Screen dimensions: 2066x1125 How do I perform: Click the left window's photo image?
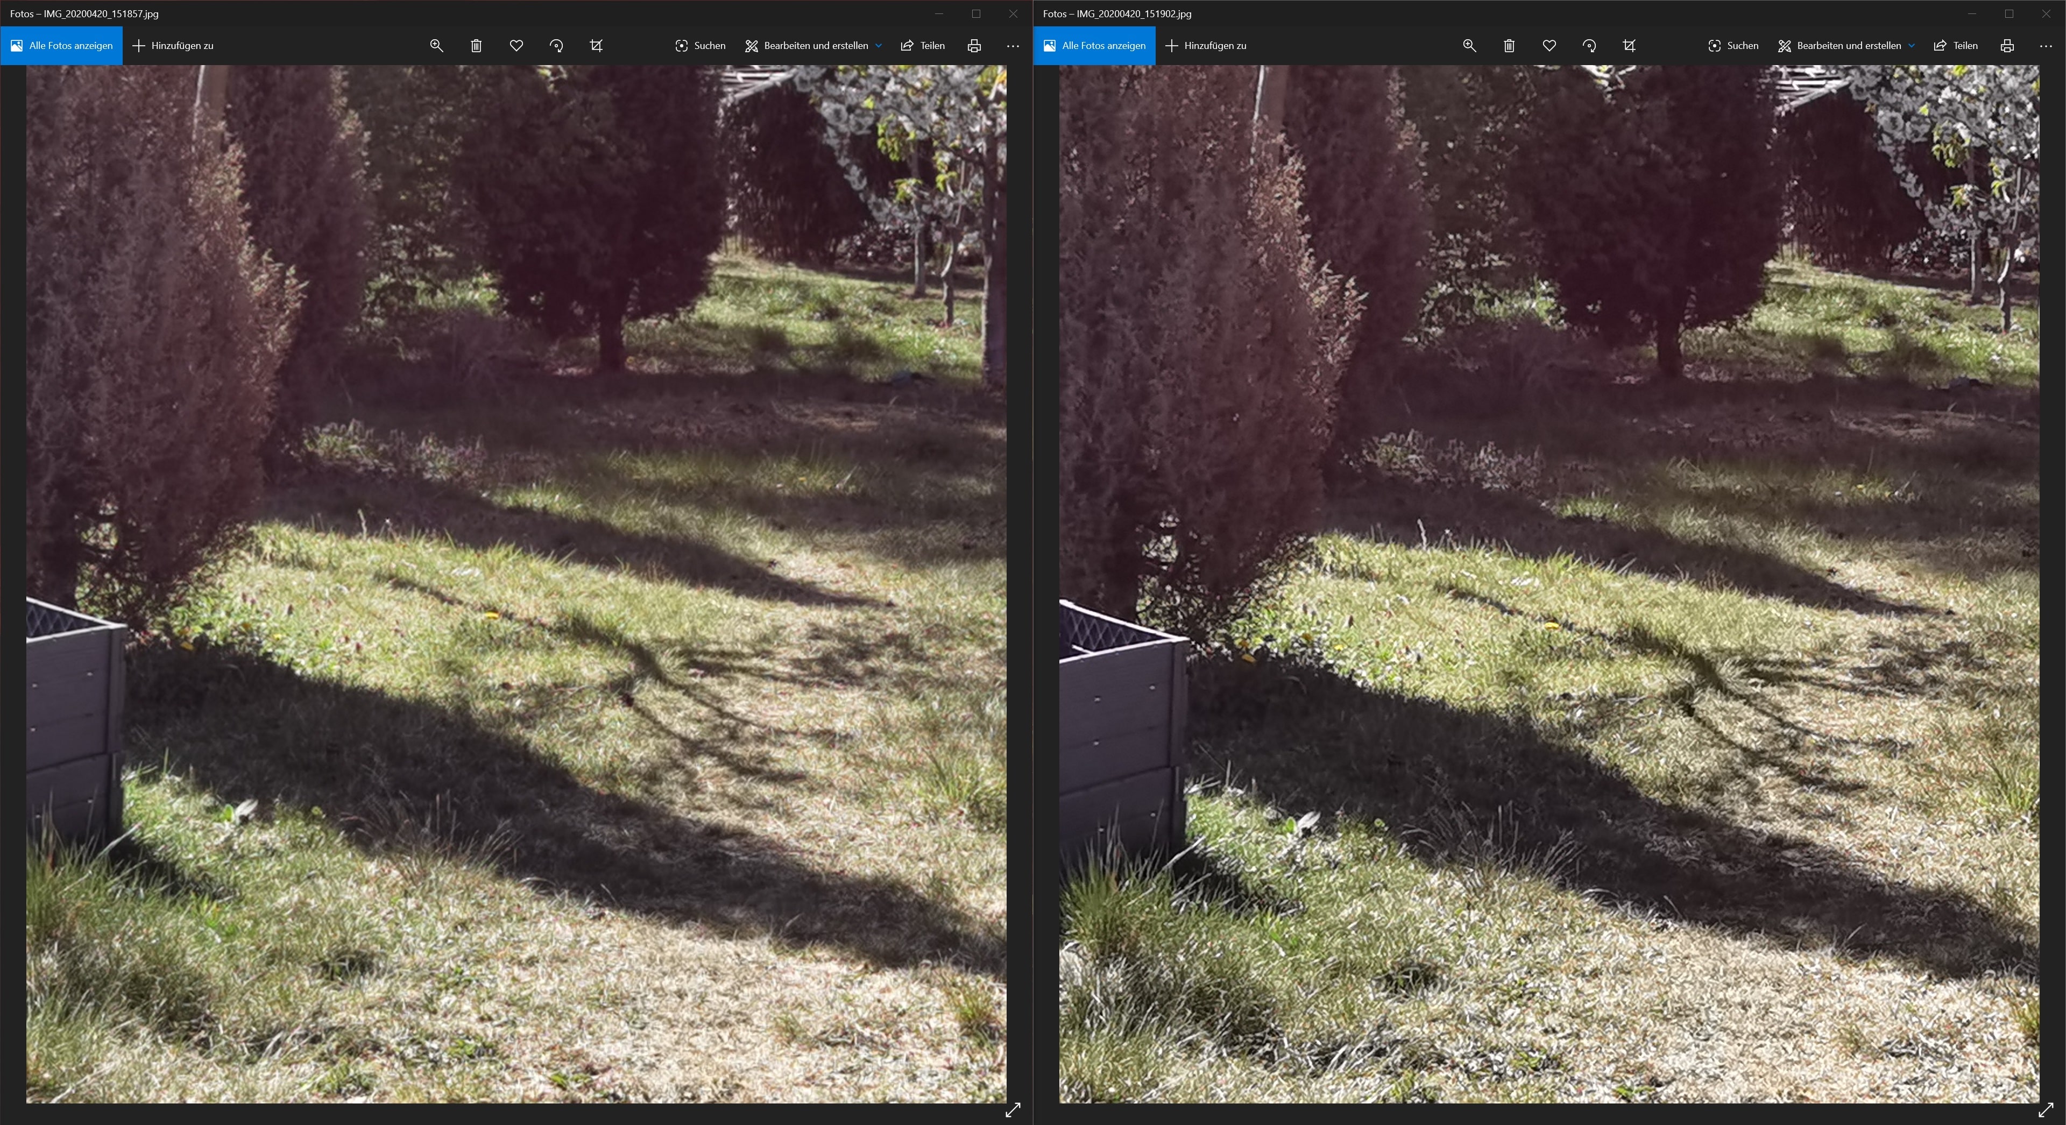(x=516, y=584)
